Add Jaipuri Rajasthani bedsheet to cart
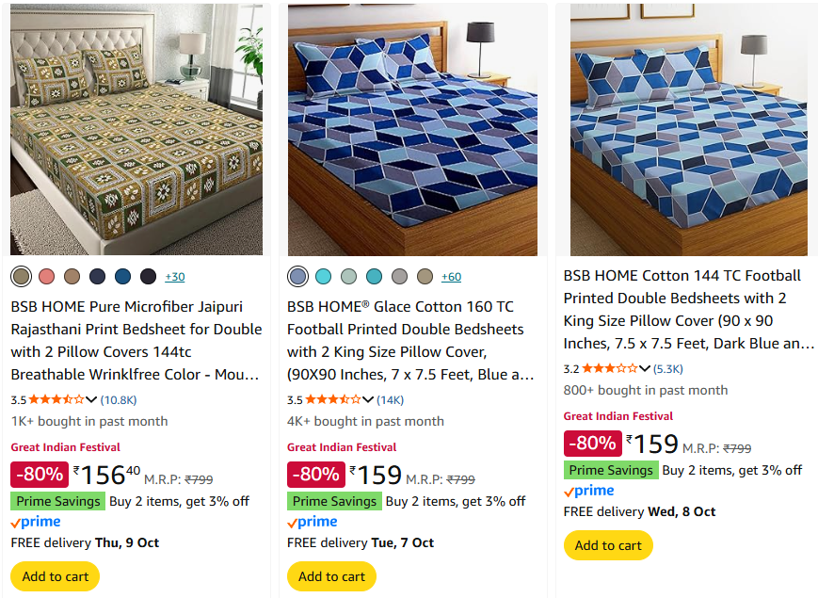Viewport: 818px width, 598px height. coord(55,576)
